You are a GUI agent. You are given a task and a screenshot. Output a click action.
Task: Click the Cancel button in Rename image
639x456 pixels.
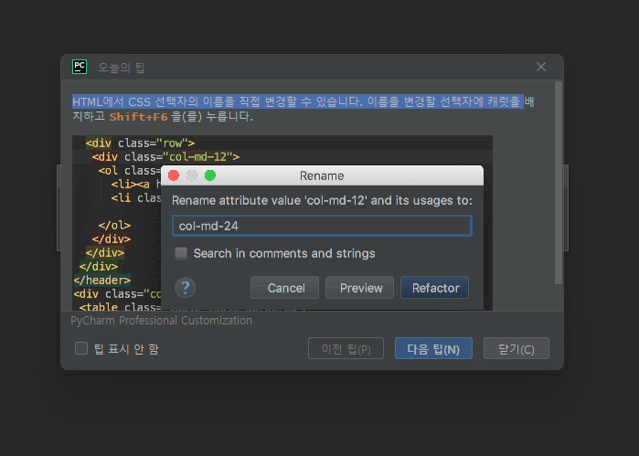285,288
